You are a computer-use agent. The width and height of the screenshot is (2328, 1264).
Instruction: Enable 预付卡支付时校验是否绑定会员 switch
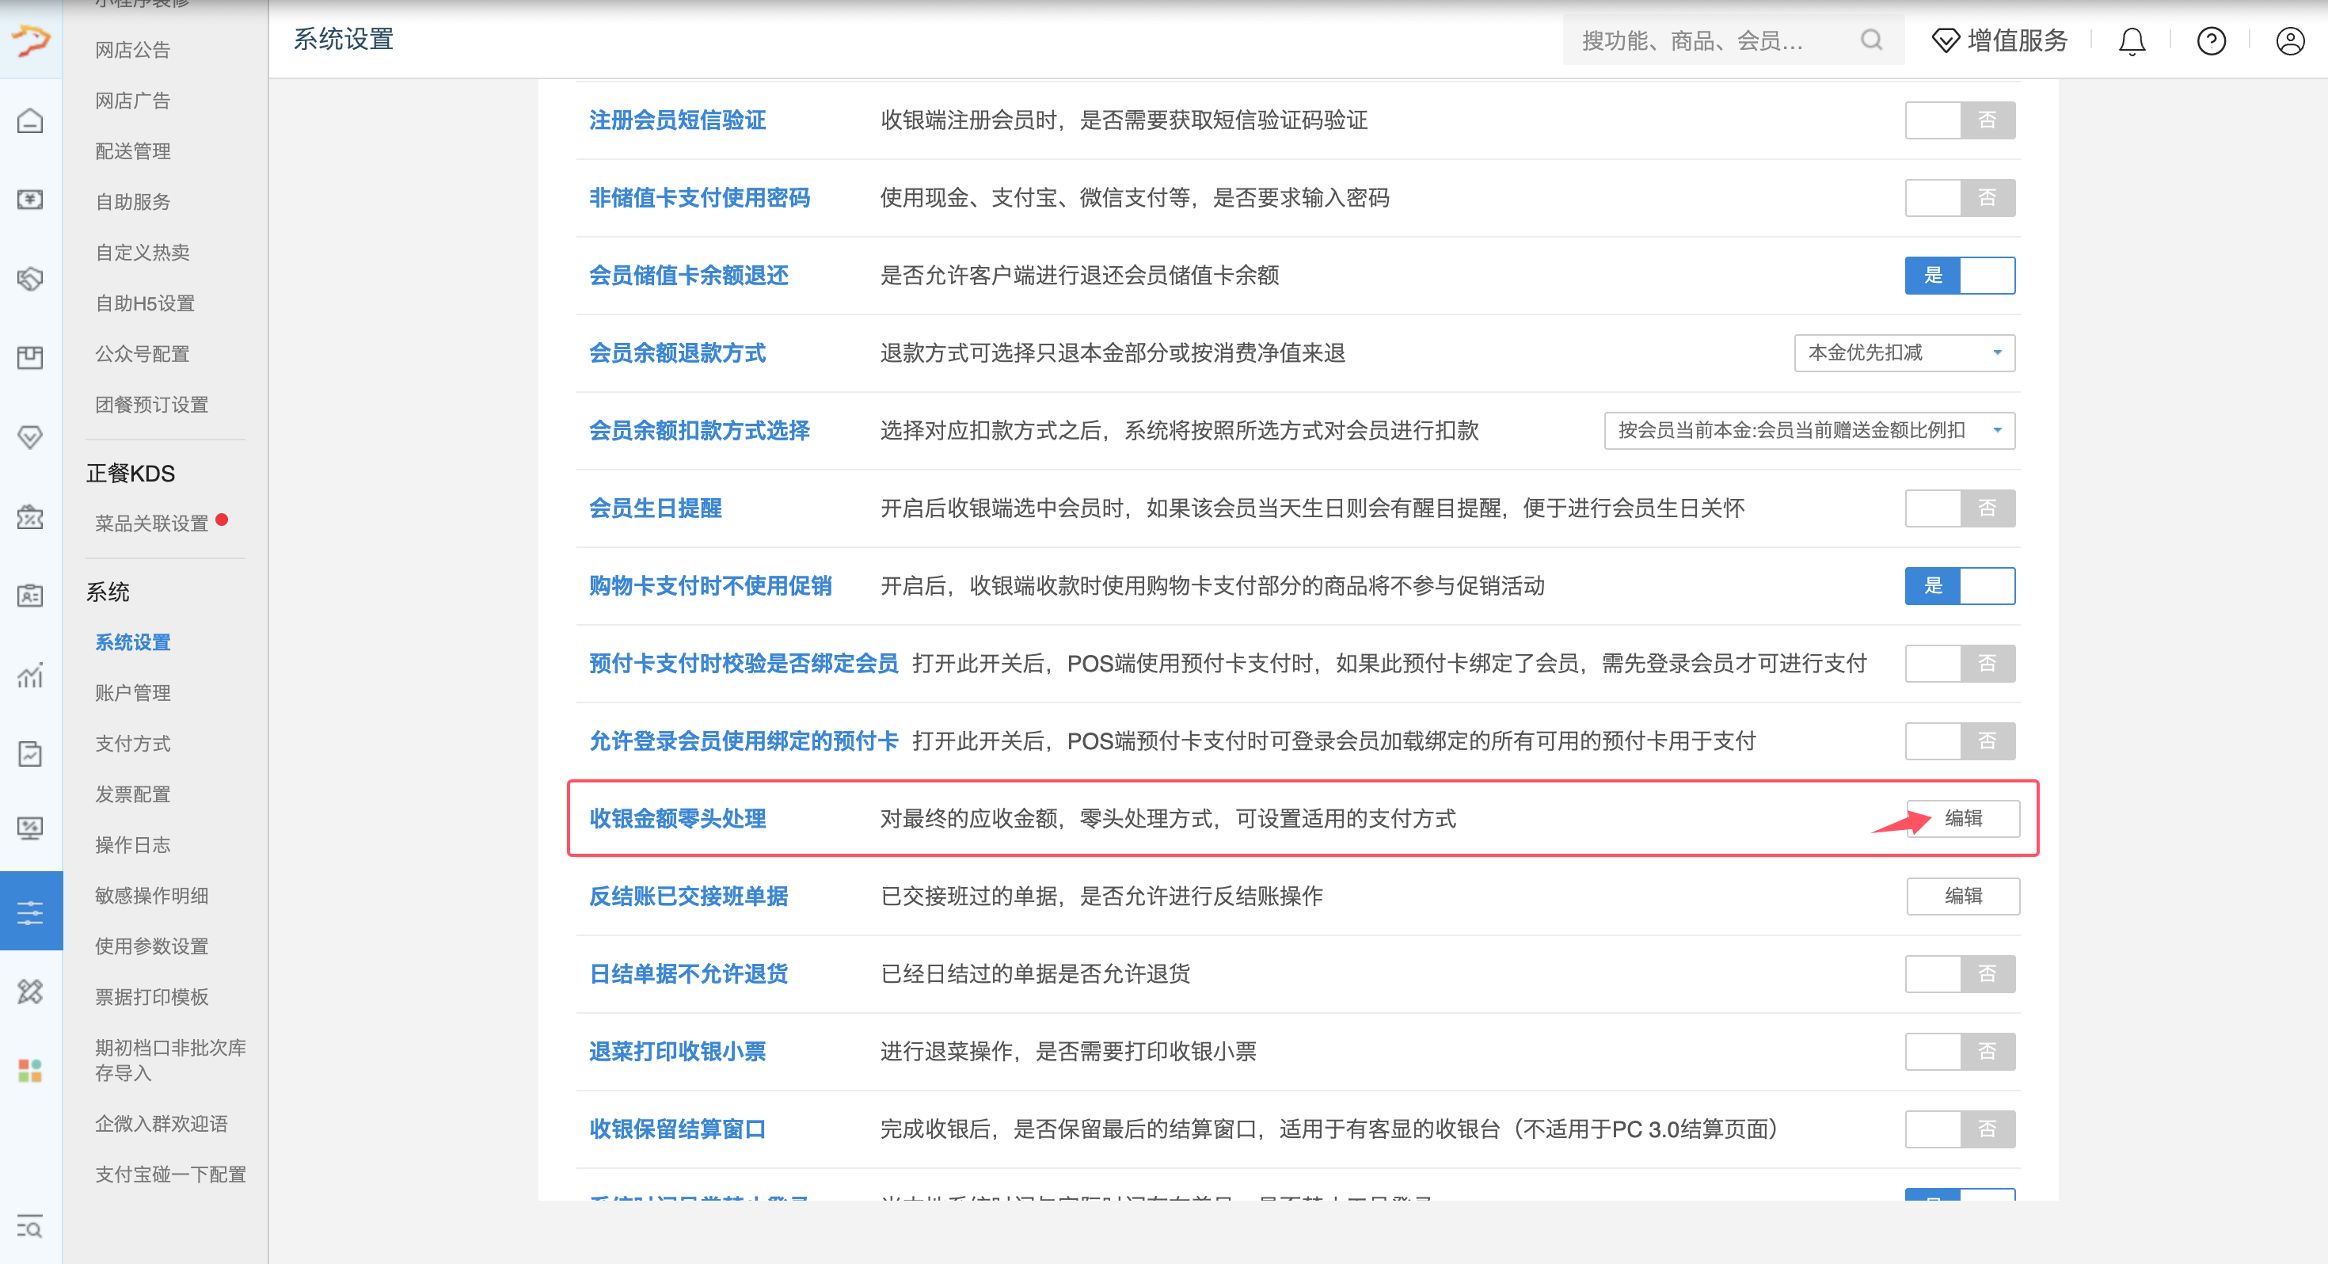click(x=1959, y=664)
